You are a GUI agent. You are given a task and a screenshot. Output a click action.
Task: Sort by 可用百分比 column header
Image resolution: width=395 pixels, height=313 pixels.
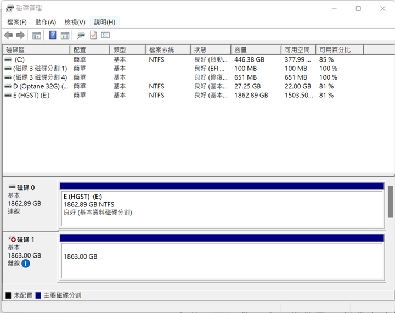click(340, 50)
